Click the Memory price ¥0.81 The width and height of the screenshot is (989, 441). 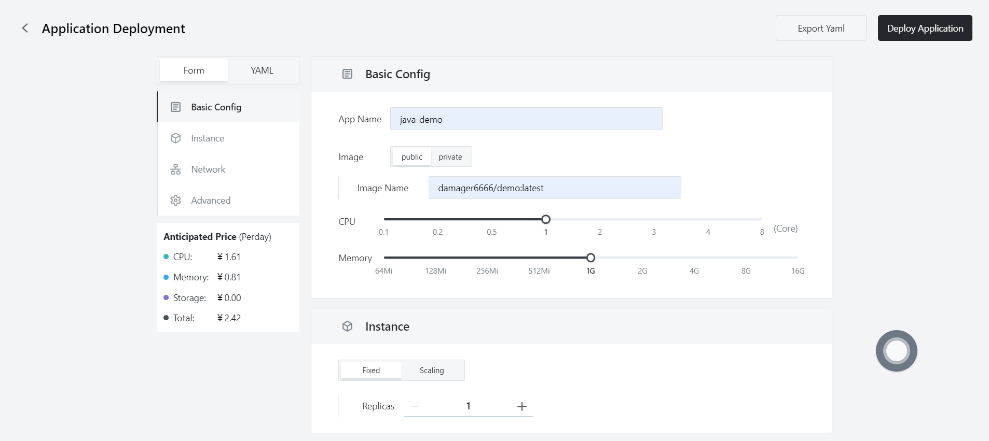pyautogui.click(x=229, y=277)
